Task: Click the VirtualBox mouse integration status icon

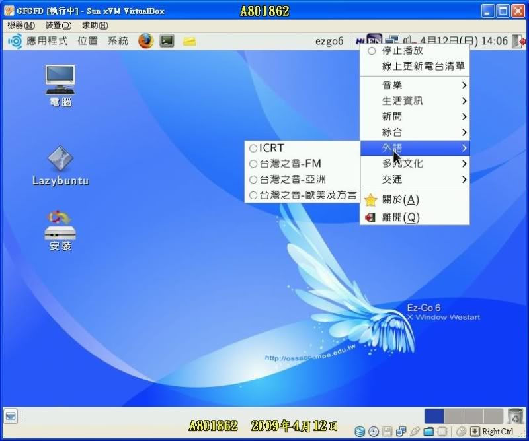Action: click(461, 432)
